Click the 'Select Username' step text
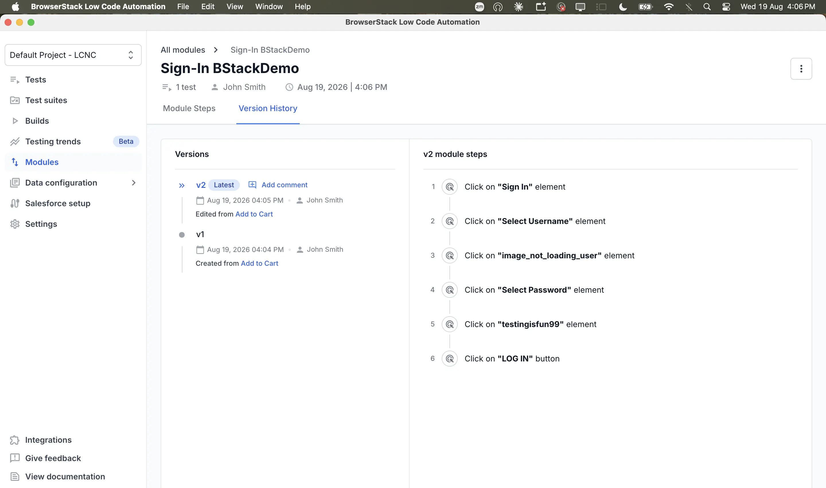Screen dimensions: 826x488 point(535,221)
